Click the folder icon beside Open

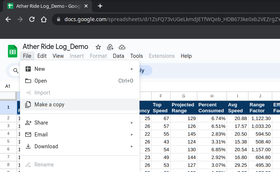click(x=28, y=81)
